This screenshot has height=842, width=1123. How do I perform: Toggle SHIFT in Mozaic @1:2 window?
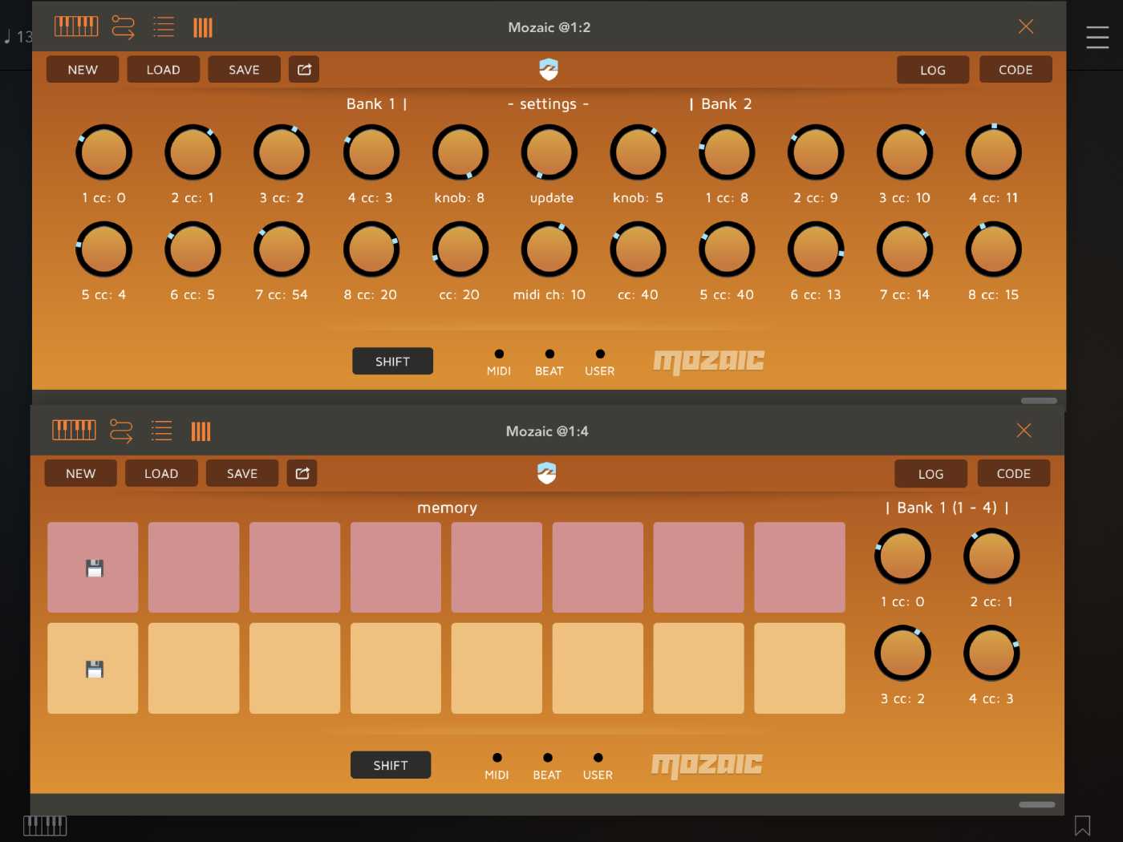click(x=392, y=361)
